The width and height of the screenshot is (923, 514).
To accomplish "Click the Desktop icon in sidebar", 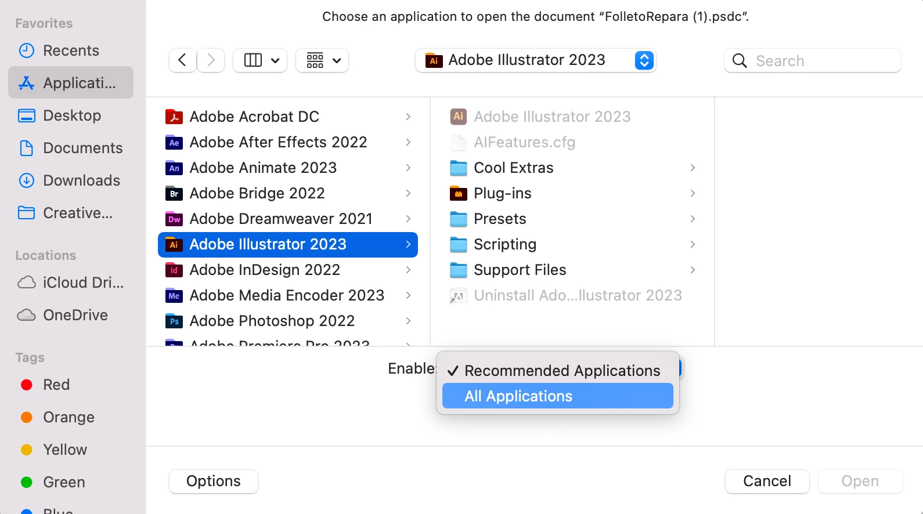I will click(x=27, y=115).
